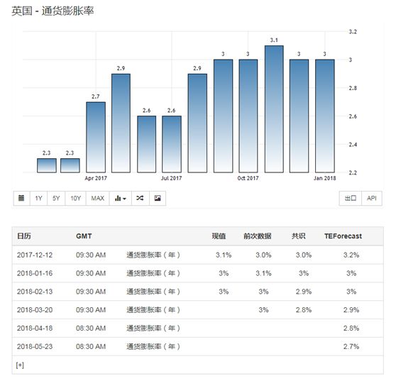Click the 3.1% actual value for 2017-12-12
Screen dimensions: 396x381
pyautogui.click(x=224, y=255)
